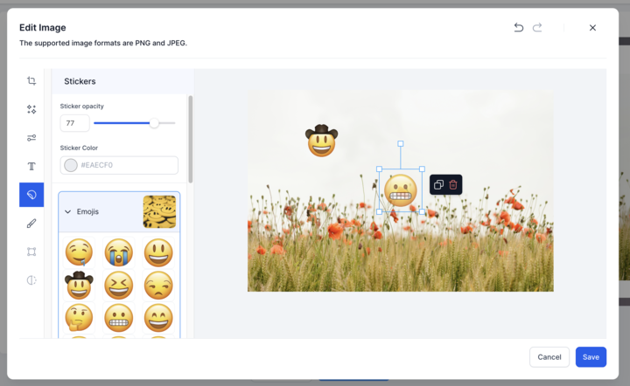Click the rotation handle above selected sticker
The width and height of the screenshot is (630, 386).
401,143
